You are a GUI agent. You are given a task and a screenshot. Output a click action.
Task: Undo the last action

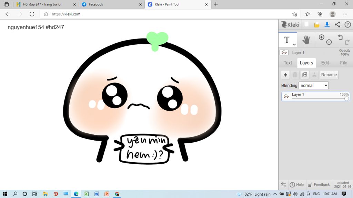340,37
